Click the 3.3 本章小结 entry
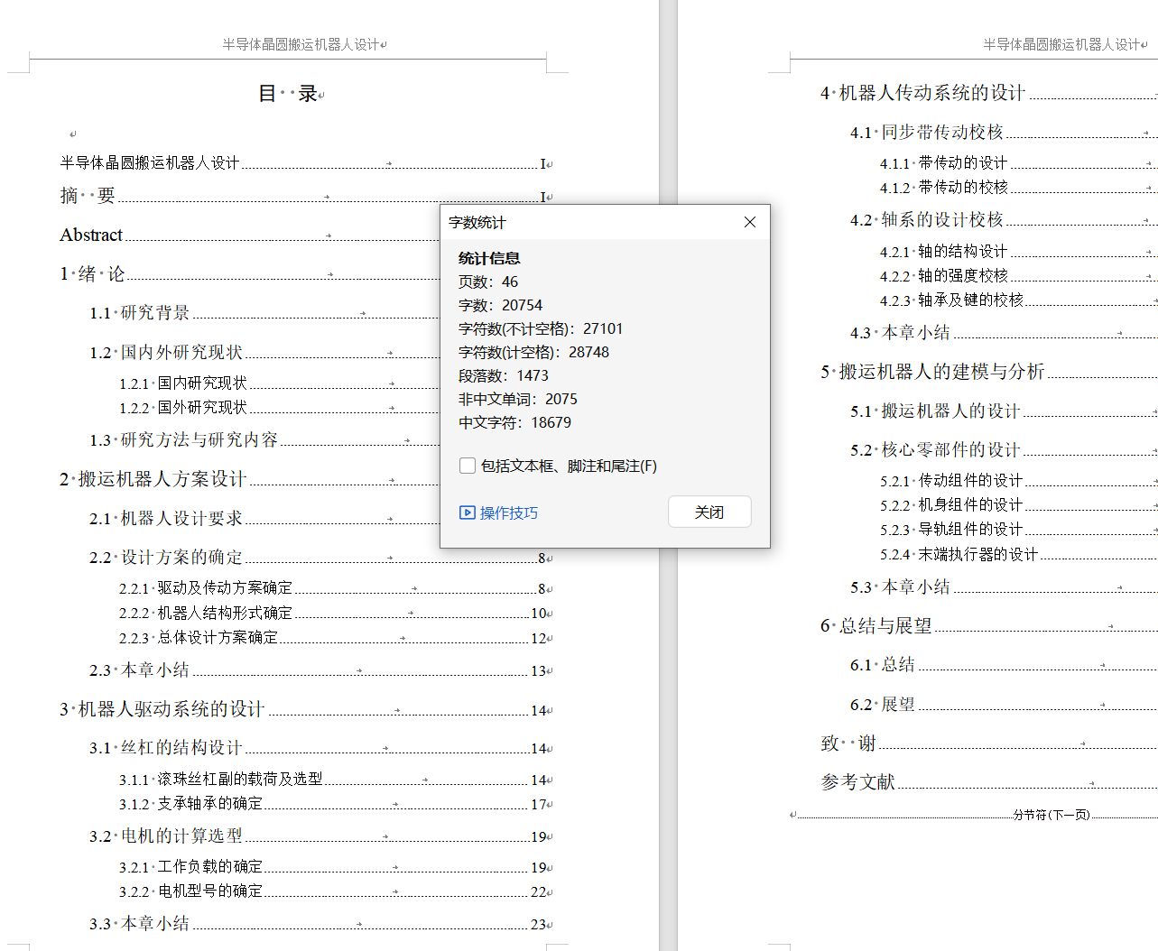This screenshot has height=951, width=1158. [139, 924]
